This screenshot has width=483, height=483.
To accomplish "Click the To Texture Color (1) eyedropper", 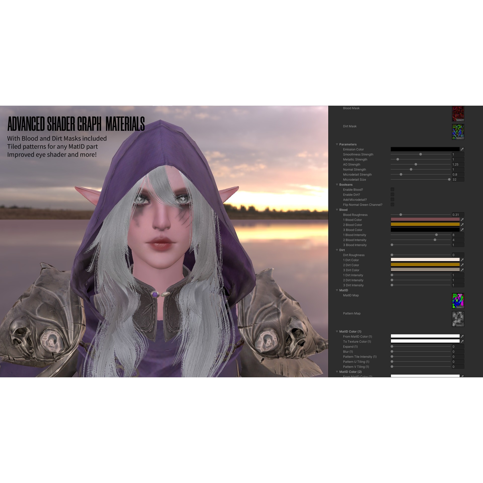I will [462, 341].
